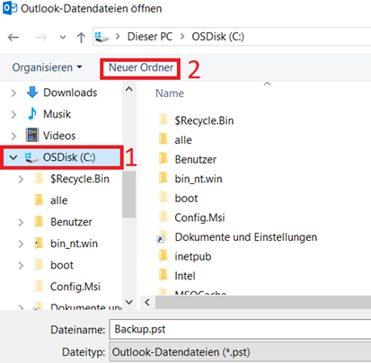Select Benutzer folder in file list
The image size is (371, 363).
(x=196, y=160)
